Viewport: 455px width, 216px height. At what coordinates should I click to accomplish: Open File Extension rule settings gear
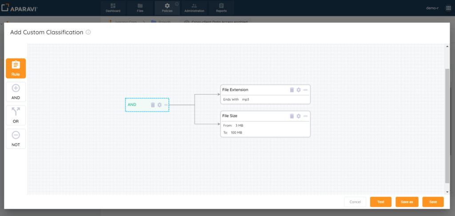click(x=299, y=90)
